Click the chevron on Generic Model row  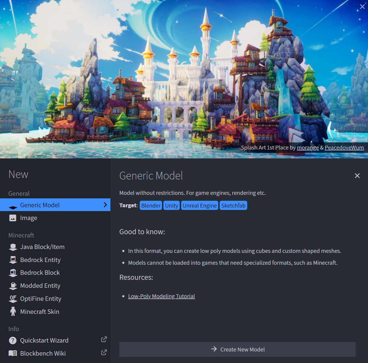point(105,205)
